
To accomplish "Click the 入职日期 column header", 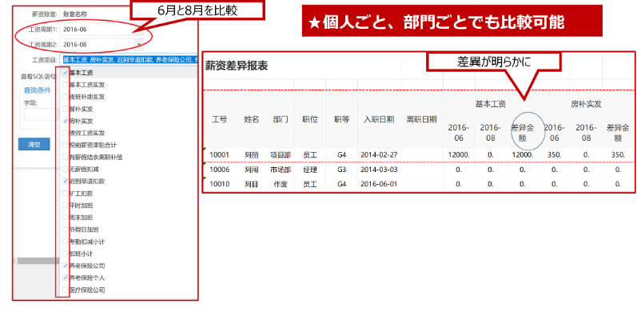I will [379, 119].
